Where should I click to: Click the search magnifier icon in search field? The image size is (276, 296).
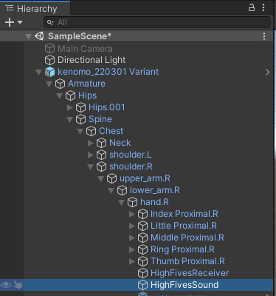50,22
